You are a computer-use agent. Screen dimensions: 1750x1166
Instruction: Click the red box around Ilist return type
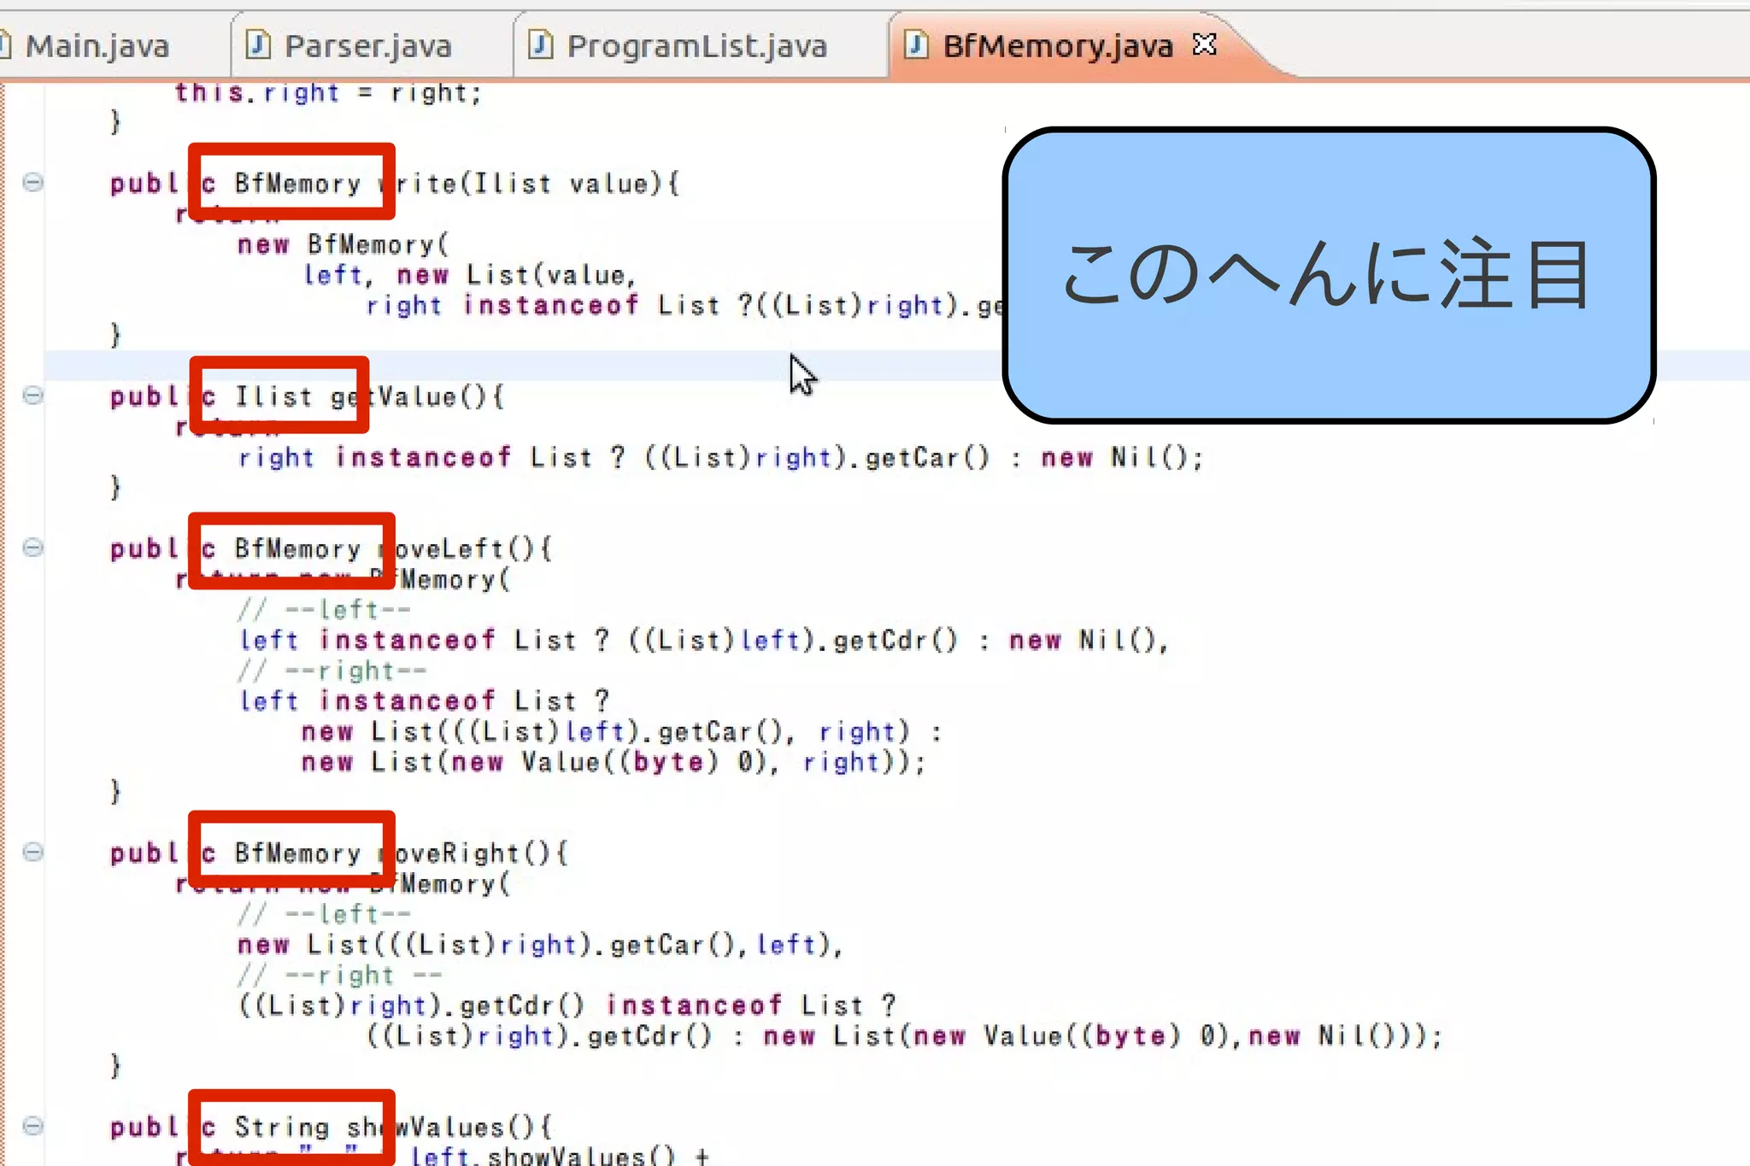279,395
